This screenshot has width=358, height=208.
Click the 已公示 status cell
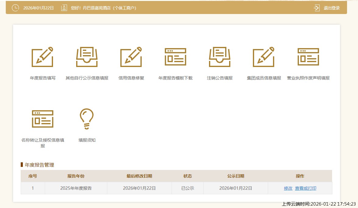pos(187,188)
